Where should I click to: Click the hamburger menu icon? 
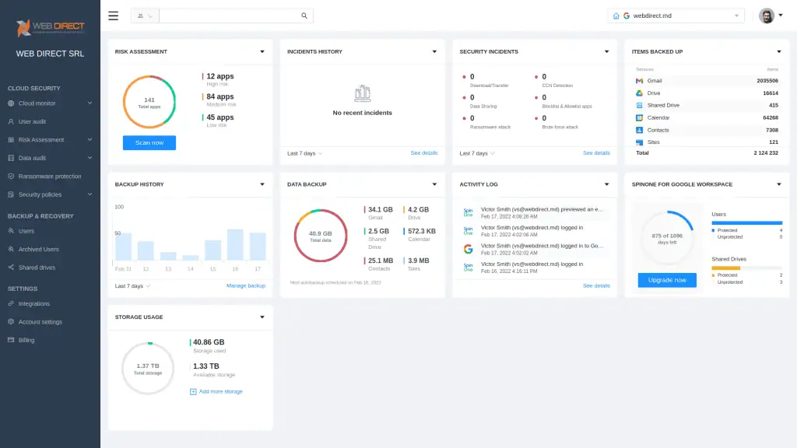(x=114, y=16)
